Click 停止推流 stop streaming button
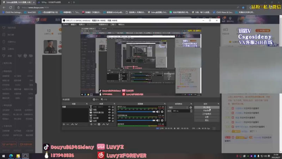Screen dimensions: 282x159 pos(207,107)
